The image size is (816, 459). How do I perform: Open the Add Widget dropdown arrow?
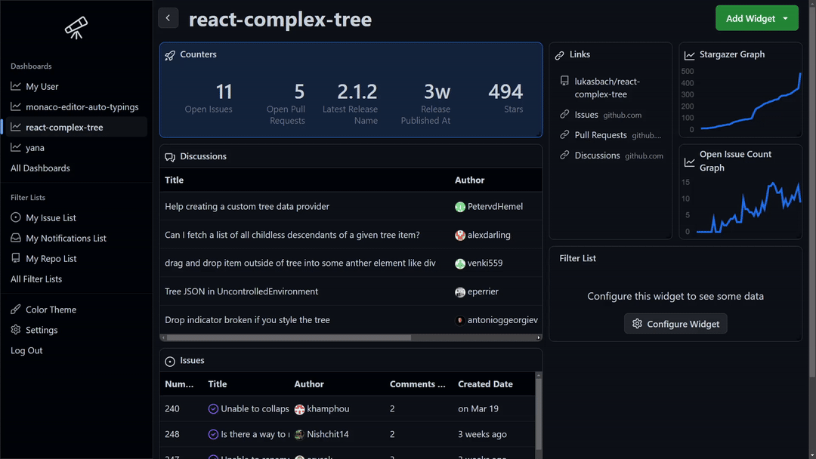pos(785,18)
